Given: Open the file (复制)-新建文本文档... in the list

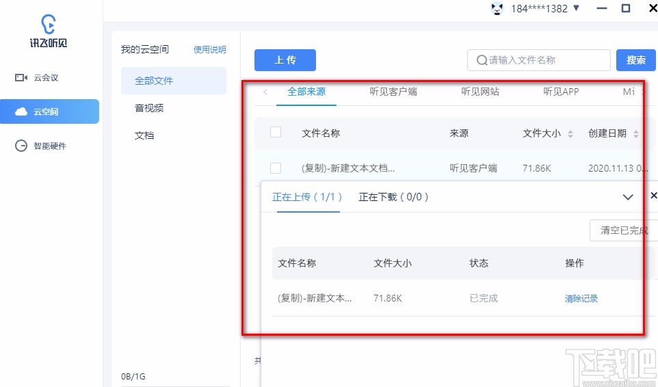Looking at the screenshot, I should (348, 169).
